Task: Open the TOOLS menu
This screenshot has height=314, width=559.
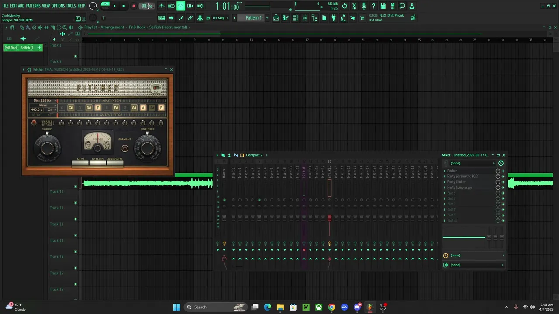Action: (x=71, y=6)
